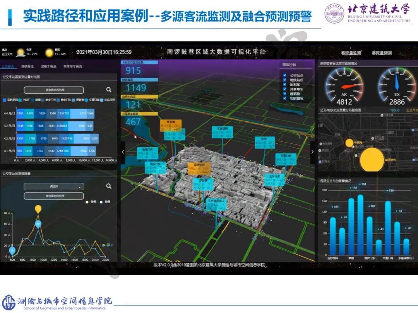Screen dimensions: 418x313
Task: Click the tallest bar labeled 168
Action: 360,225
